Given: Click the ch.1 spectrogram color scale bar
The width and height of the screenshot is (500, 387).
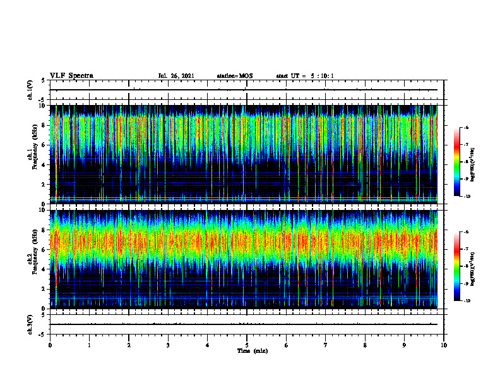Looking at the screenshot, I should (456, 162).
